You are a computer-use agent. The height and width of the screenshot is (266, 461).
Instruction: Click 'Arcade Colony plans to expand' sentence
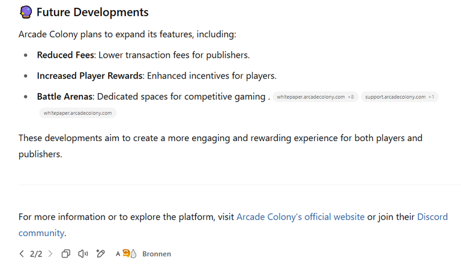click(127, 34)
